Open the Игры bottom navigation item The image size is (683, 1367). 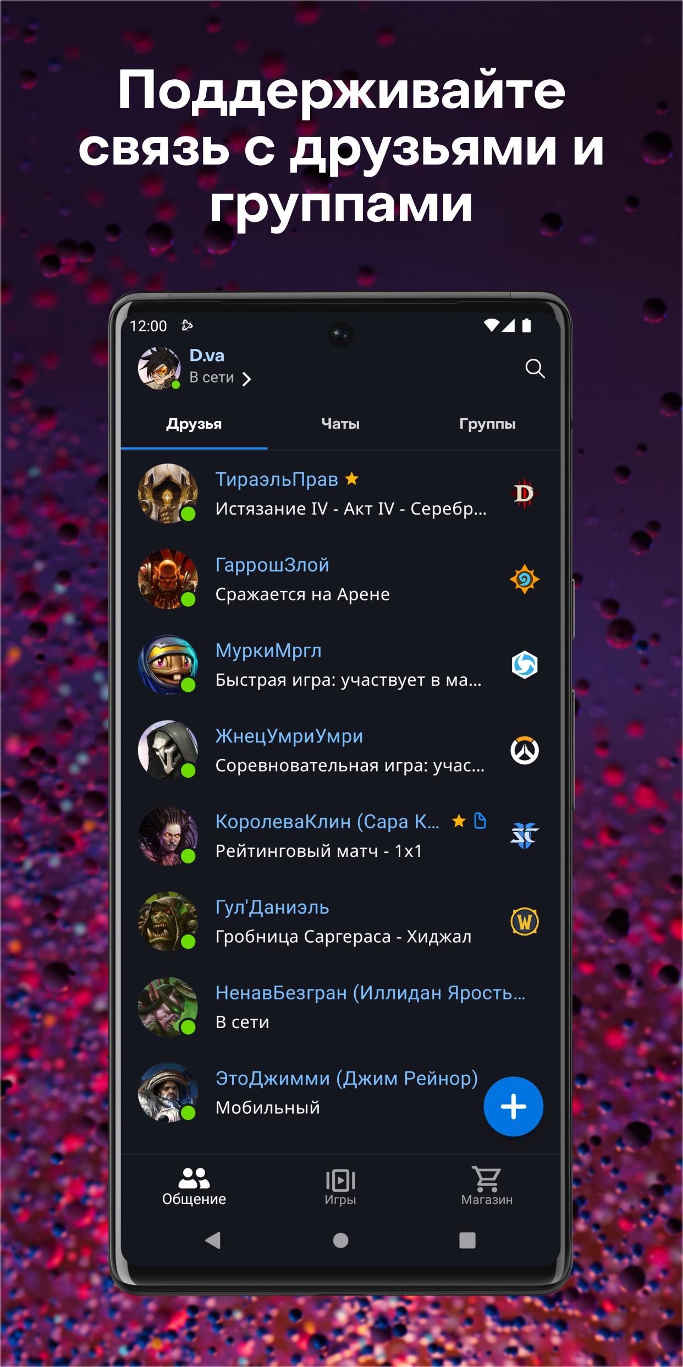(x=340, y=1186)
